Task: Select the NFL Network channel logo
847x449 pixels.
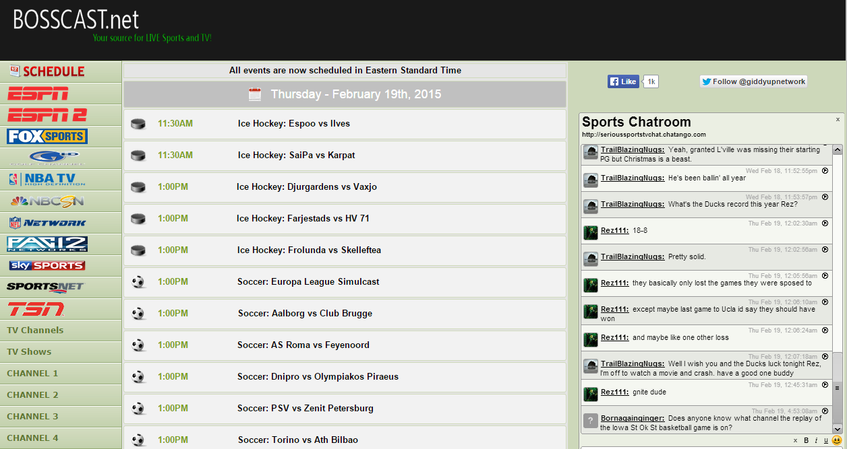Action: coord(47,223)
